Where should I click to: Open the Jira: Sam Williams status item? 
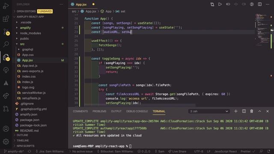[x=50, y=151]
